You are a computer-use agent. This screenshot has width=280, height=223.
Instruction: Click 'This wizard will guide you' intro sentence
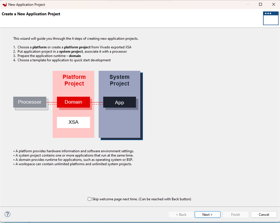pyautogui.click(x=76, y=39)
